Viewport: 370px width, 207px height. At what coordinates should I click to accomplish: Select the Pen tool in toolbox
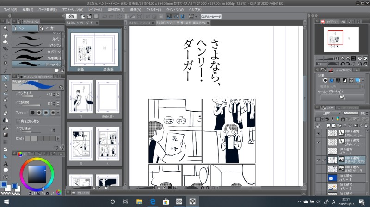point(6,78)
